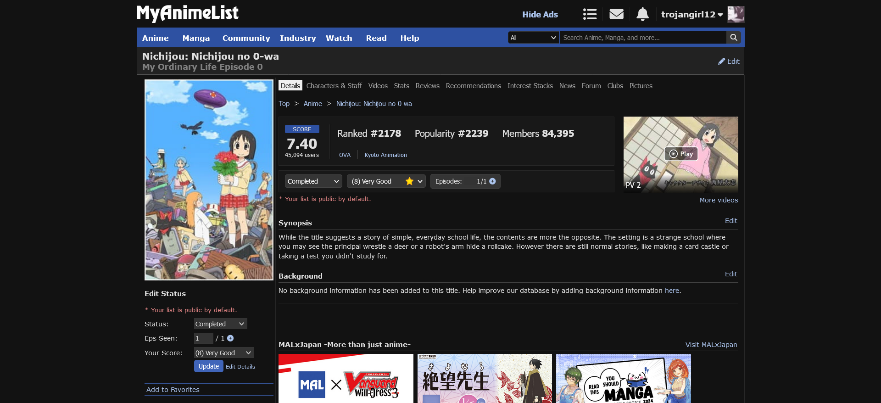Open the notifications bell icon
The image size is (881, 403).
point(642,14)
